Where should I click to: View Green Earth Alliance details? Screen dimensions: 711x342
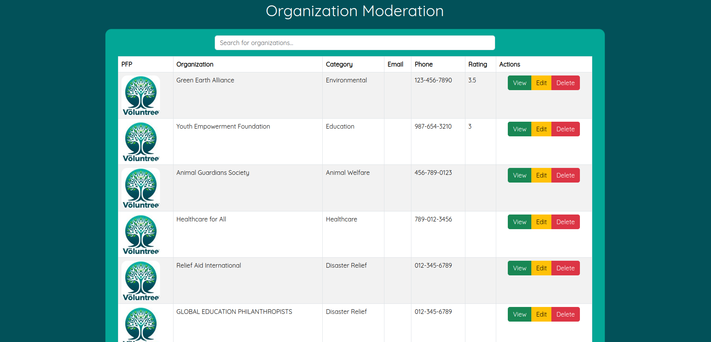click(519, 83)
